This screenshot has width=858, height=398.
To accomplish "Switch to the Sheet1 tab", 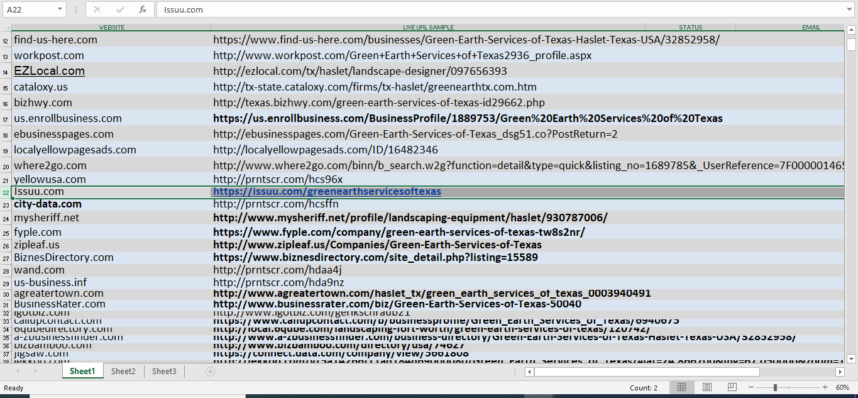I will [82, 372].
